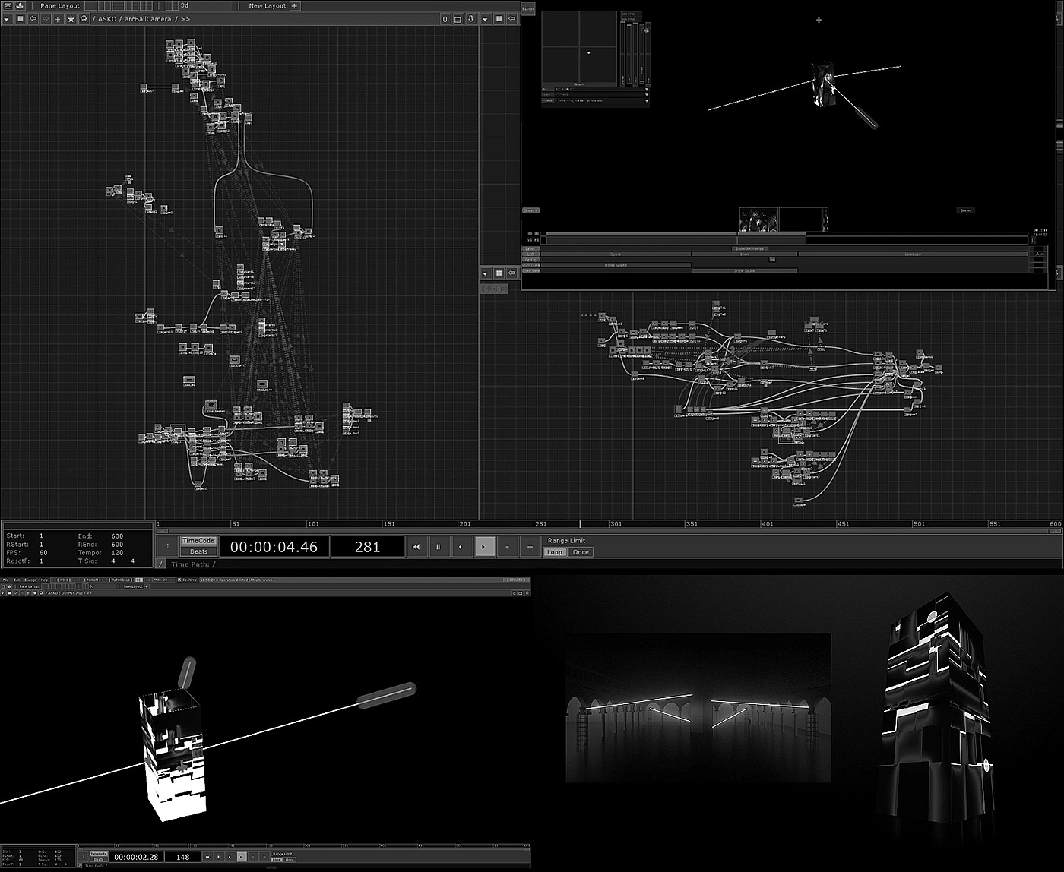Click the down-arrow box icon in the arcBallCamera pane bar
Viewport: 1064px width, 872px height.
[x=471, y=19]
